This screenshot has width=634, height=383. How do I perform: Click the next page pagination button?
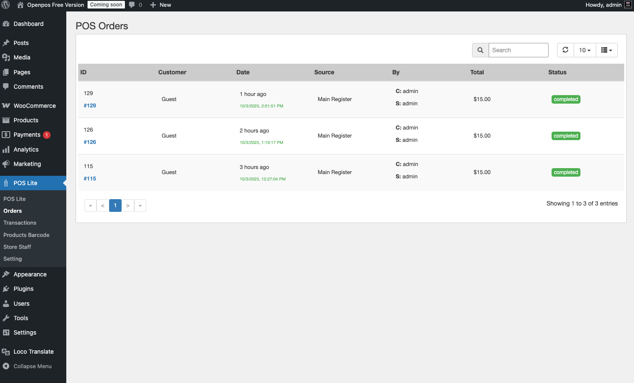pos(128,205)
